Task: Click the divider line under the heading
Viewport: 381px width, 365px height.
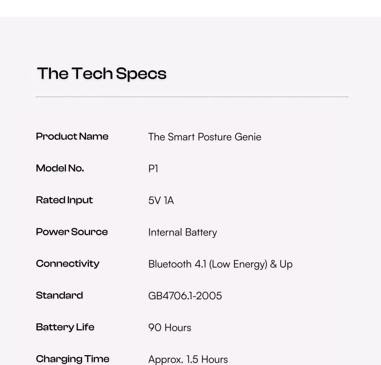Action: point(192,97)
